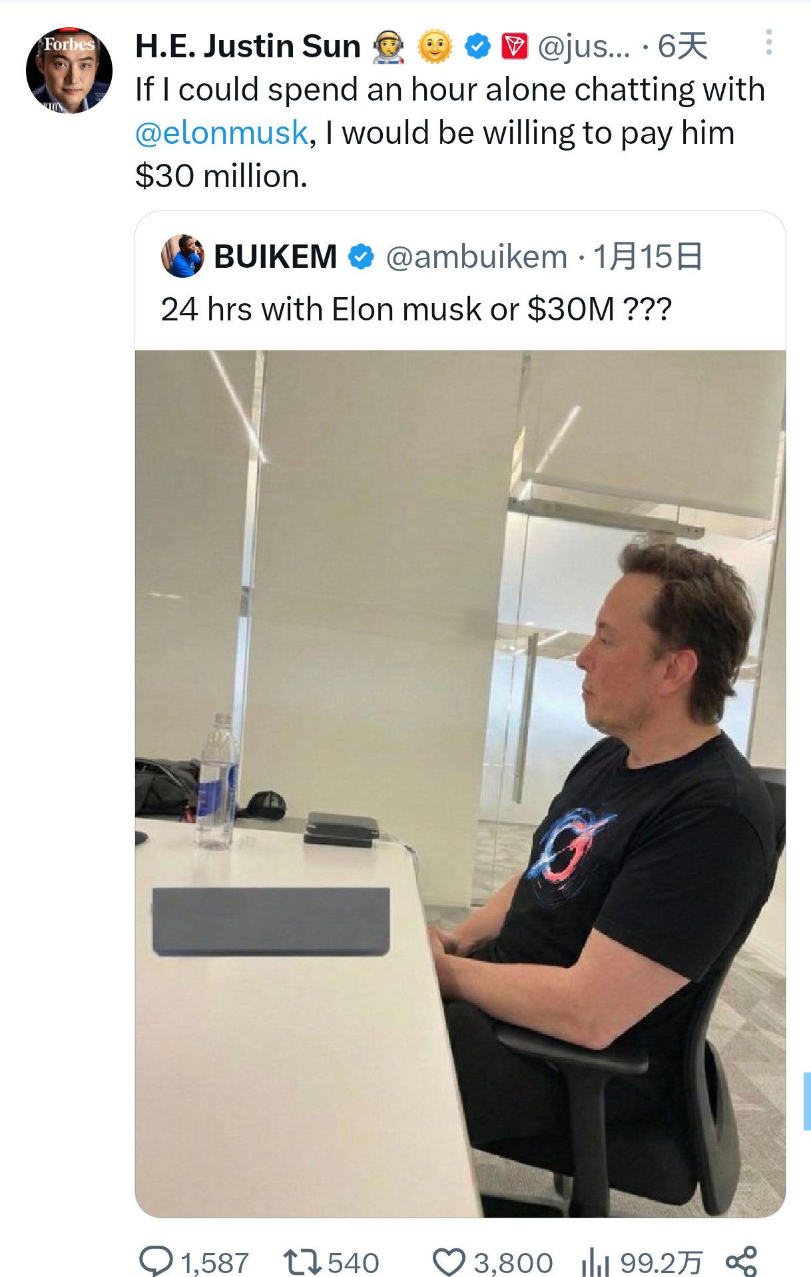Tap Justin Sun's blue verified badge

tap(477, 47)
